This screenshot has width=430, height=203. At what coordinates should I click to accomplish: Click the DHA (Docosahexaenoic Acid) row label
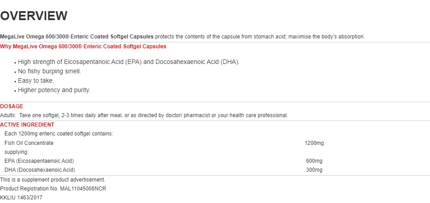40,170
